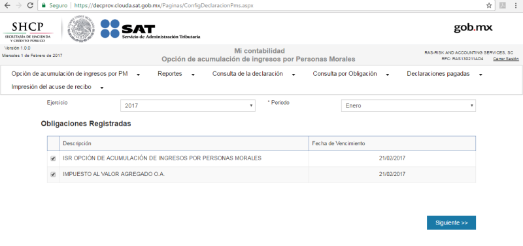Viewport: 523px width, 246px height.
Task: Click the green secure padlock icon
Action: 43,6
